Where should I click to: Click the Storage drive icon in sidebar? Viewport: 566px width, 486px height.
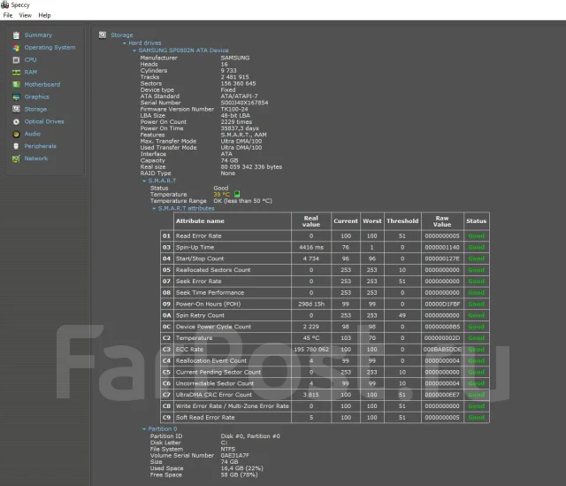tap(16, 109)
